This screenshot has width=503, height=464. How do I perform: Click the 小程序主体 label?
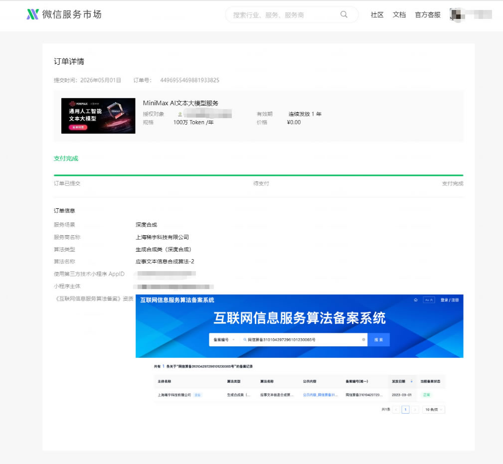(67, 287)
